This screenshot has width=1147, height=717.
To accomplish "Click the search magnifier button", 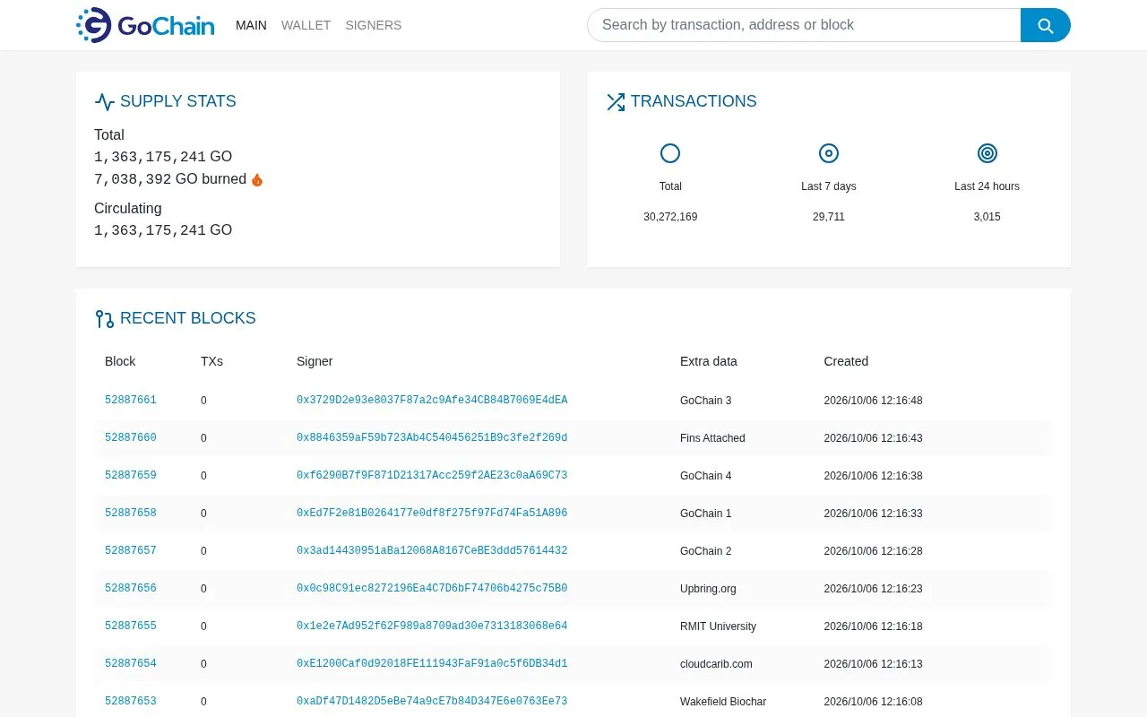I will pyautogui.click(x=1045, y=25).
